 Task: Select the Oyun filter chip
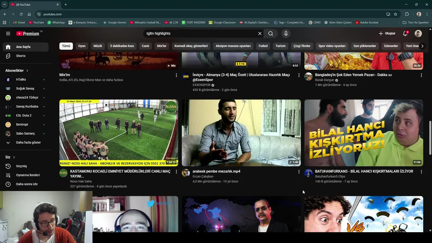click(x=82, y=46)
